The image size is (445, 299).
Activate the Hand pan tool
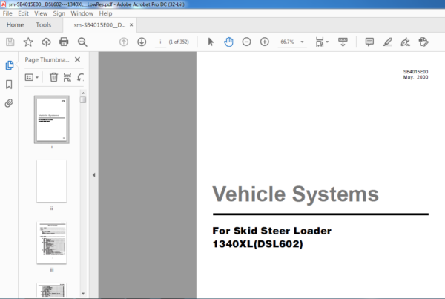click(x=228, y=42)
